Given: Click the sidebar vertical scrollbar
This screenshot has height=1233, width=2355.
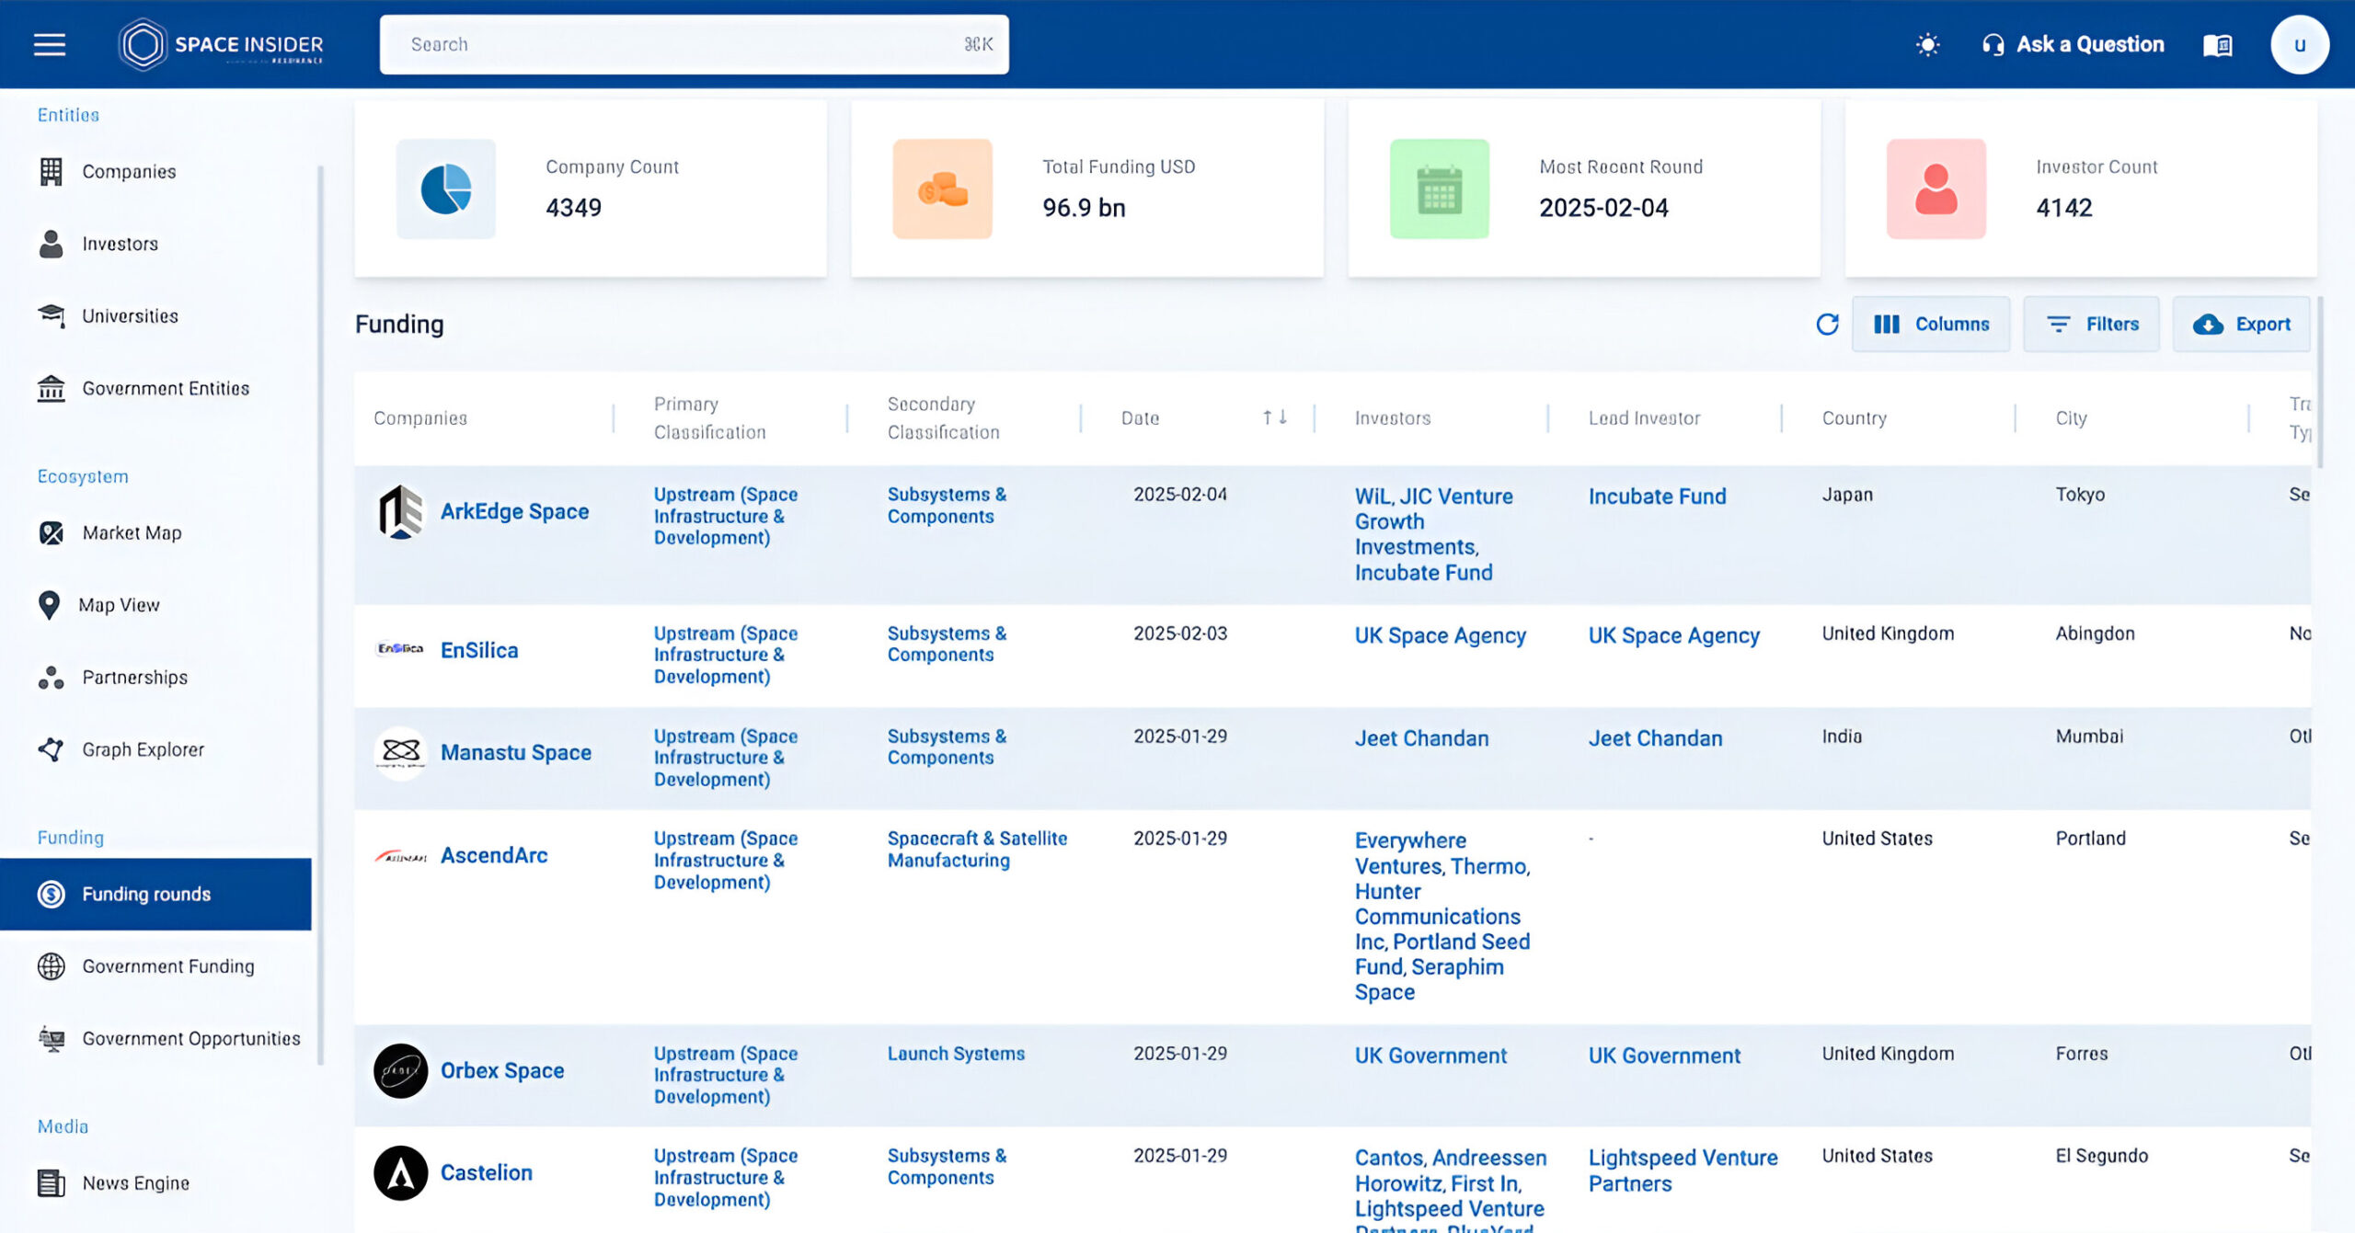Looking at the screenshot, I should click(x=320, y=615).
